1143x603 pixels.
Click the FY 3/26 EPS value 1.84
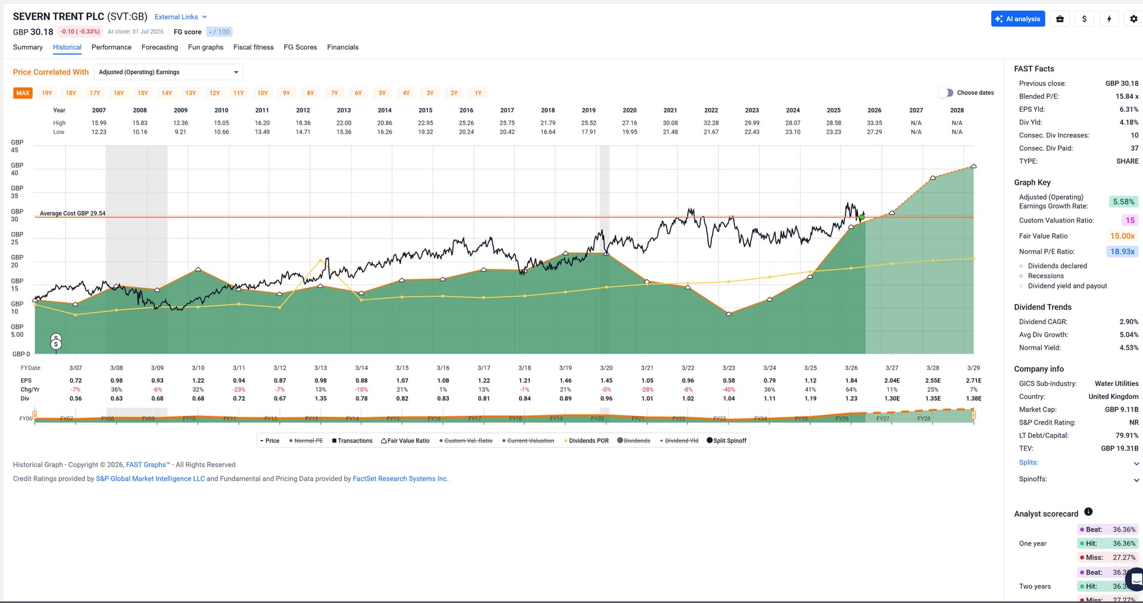click(851, 381)
